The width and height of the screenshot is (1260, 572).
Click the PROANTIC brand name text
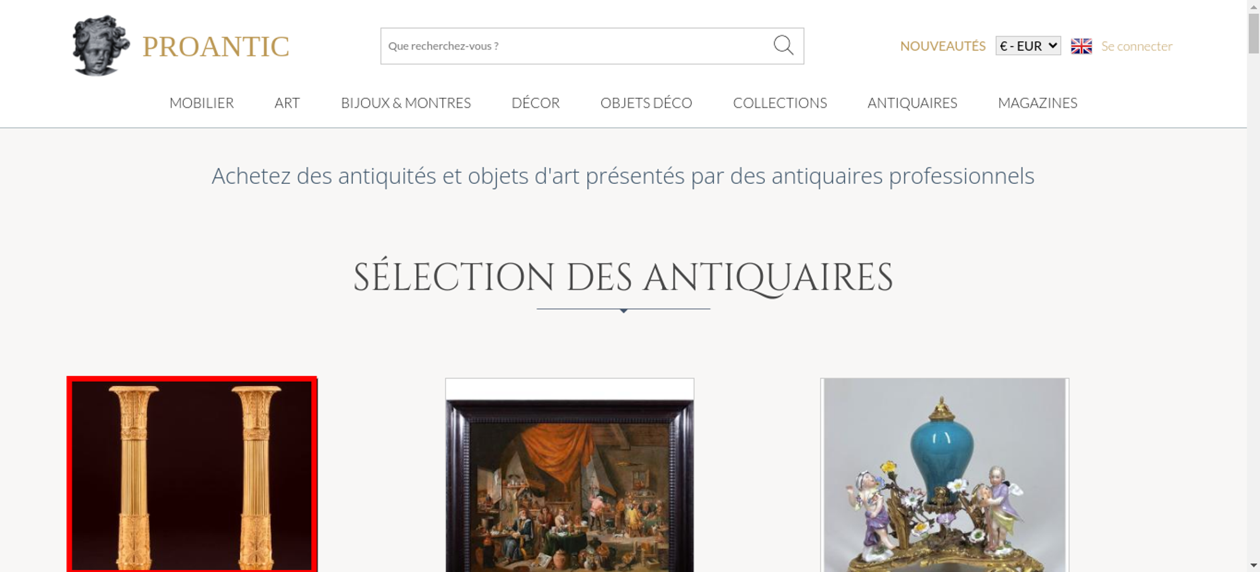(x=215, y=47)
